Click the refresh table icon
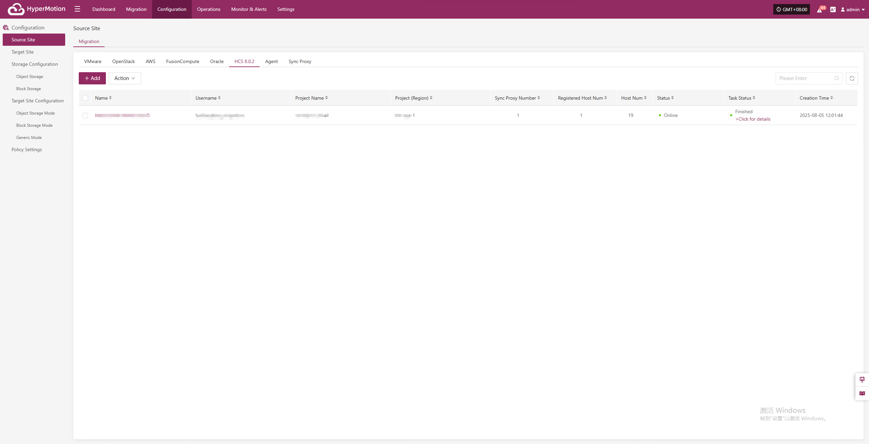 [852, 78]
